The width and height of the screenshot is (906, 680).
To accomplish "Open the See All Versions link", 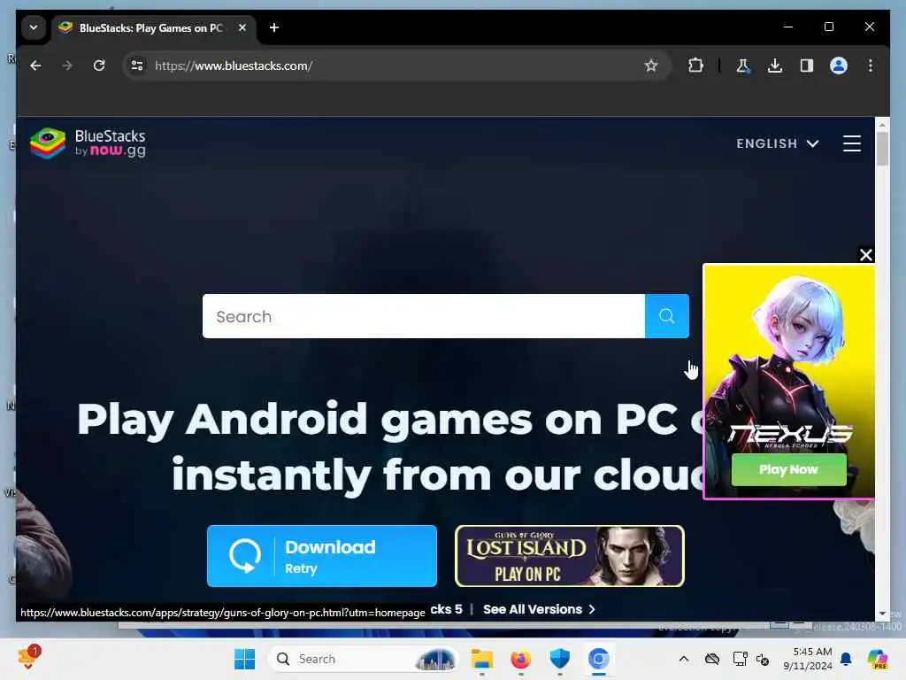I will (x=539, y=609).
